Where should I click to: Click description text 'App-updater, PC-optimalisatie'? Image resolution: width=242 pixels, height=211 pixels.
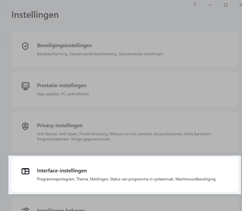point(63,94)
